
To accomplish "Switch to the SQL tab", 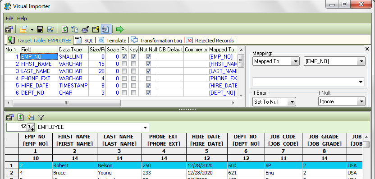I will pyautogui.click(x=84, y=41).
